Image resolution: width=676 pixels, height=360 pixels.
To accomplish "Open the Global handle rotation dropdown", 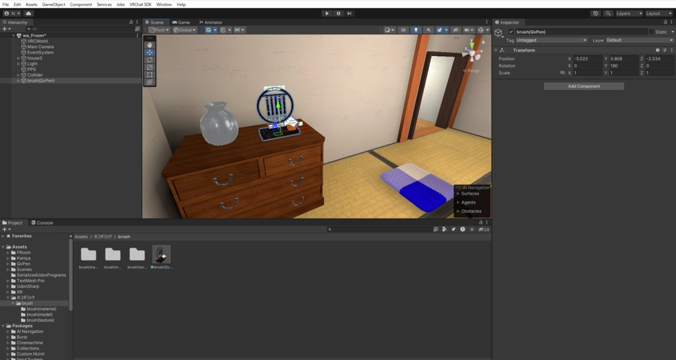I will click(x=185, y=30).
